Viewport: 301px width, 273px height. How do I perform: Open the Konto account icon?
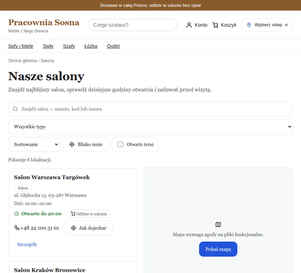(x=189, y=25)
